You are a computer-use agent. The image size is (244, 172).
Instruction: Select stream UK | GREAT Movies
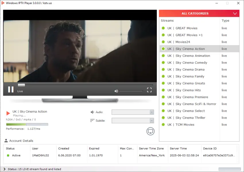click(199, 28)
